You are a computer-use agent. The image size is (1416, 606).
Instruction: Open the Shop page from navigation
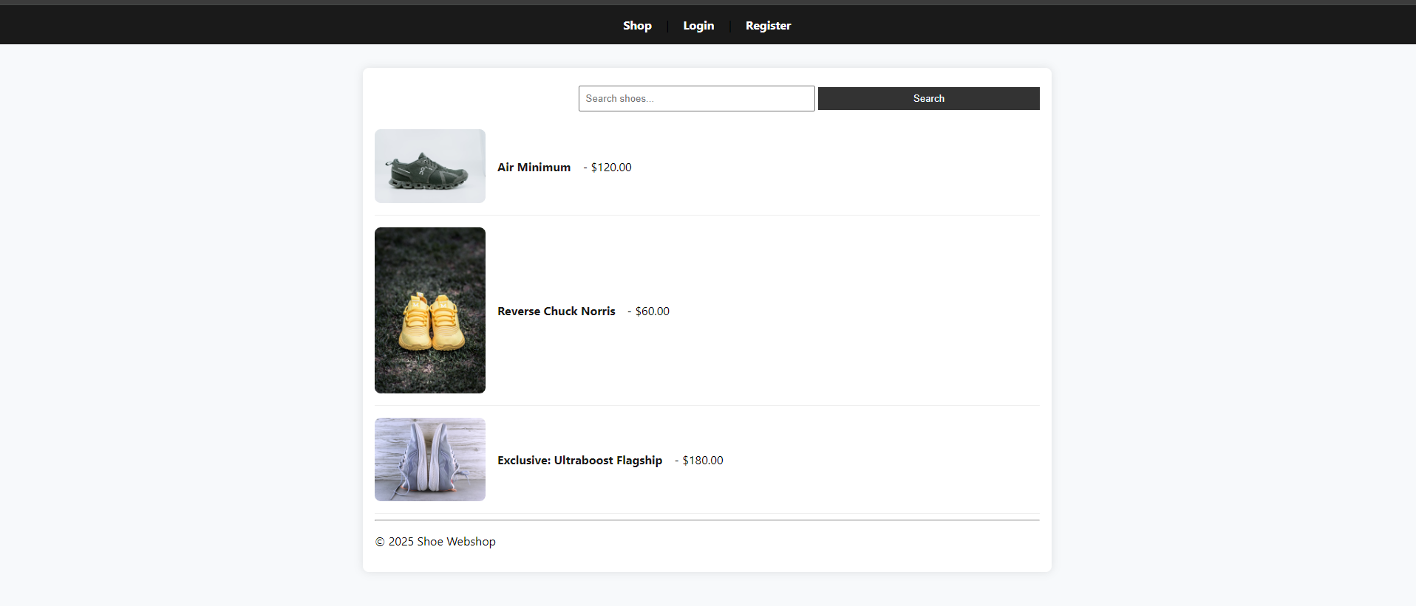click(x=636, y=26)
